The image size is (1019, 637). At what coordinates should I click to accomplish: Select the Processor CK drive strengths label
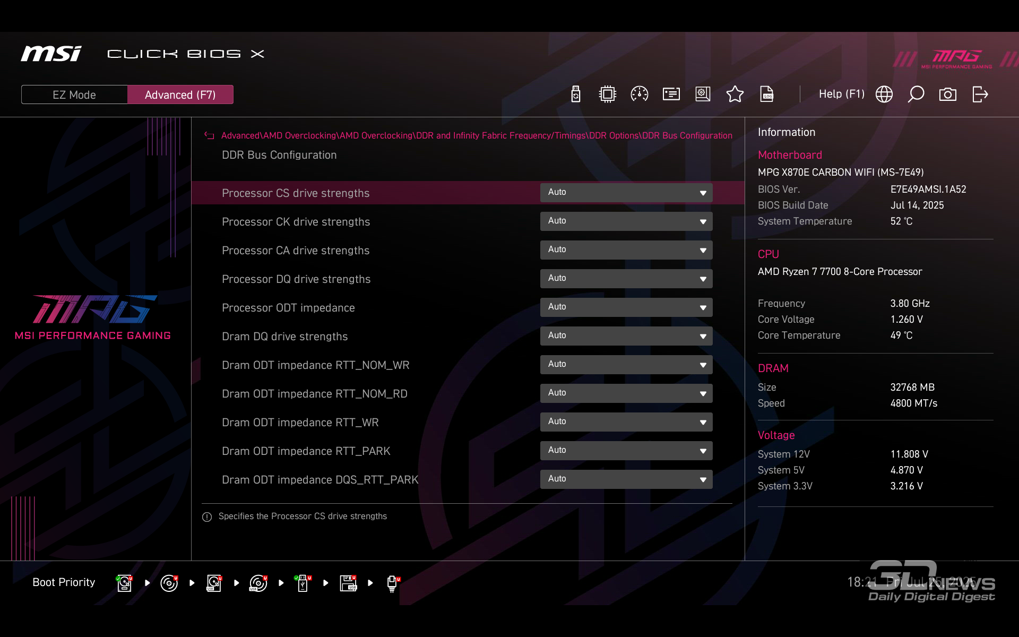tap(296, 222)
